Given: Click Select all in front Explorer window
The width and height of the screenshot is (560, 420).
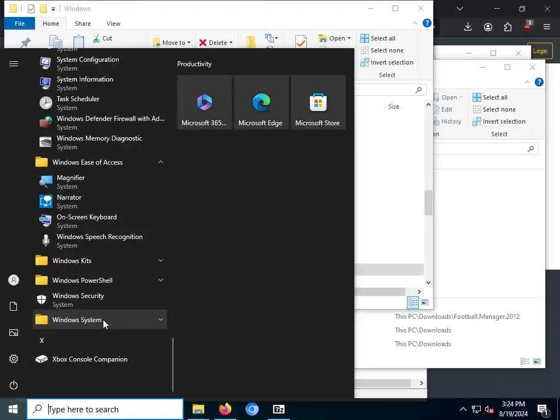Looking at the screenshot, I should pos(378,38).
